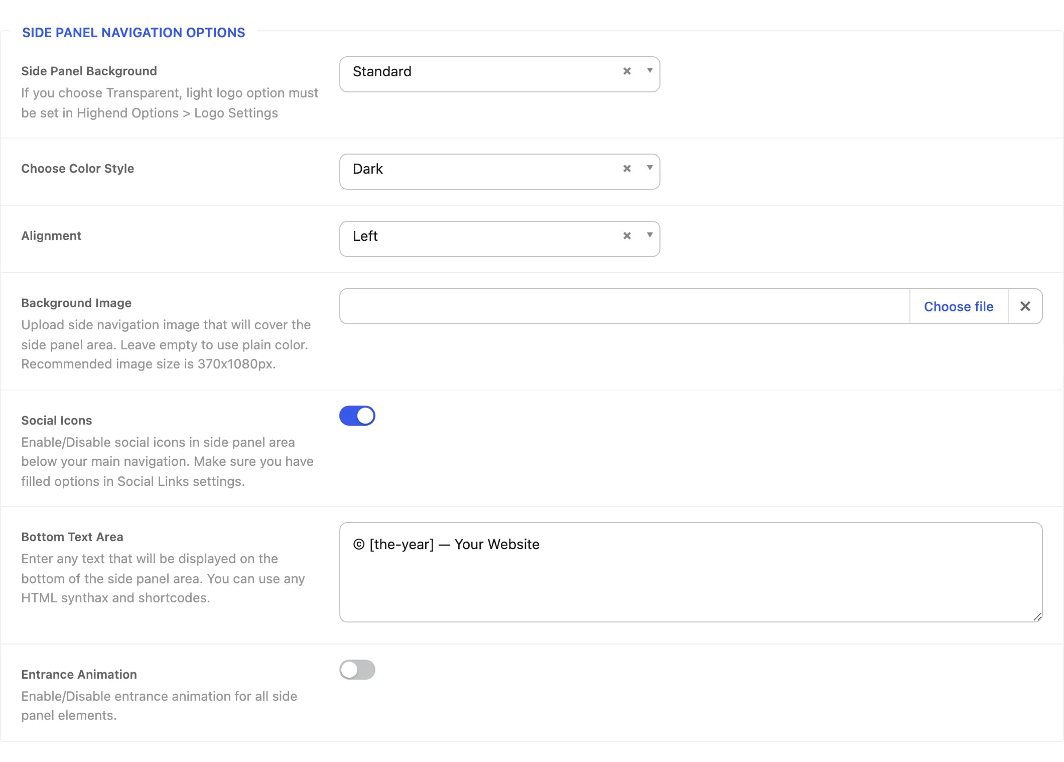Select the Left alignment combo box
The height and width of the screenshot is (762, 1064).
click(499, 239)
